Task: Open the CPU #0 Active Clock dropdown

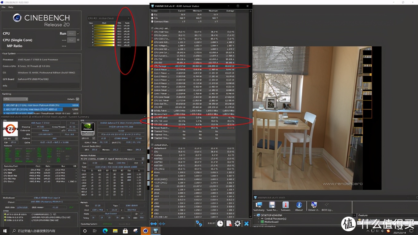Action: pyautogui.click(x=109, y=18)
